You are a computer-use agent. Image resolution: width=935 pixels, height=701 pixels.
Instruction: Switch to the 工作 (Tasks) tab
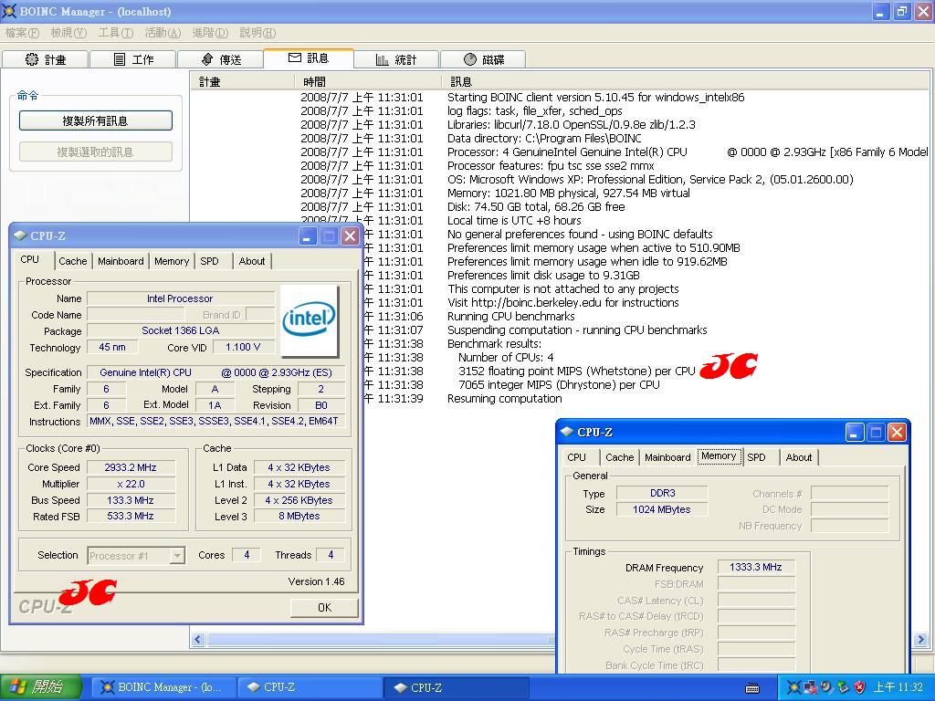tap(133, 59)
